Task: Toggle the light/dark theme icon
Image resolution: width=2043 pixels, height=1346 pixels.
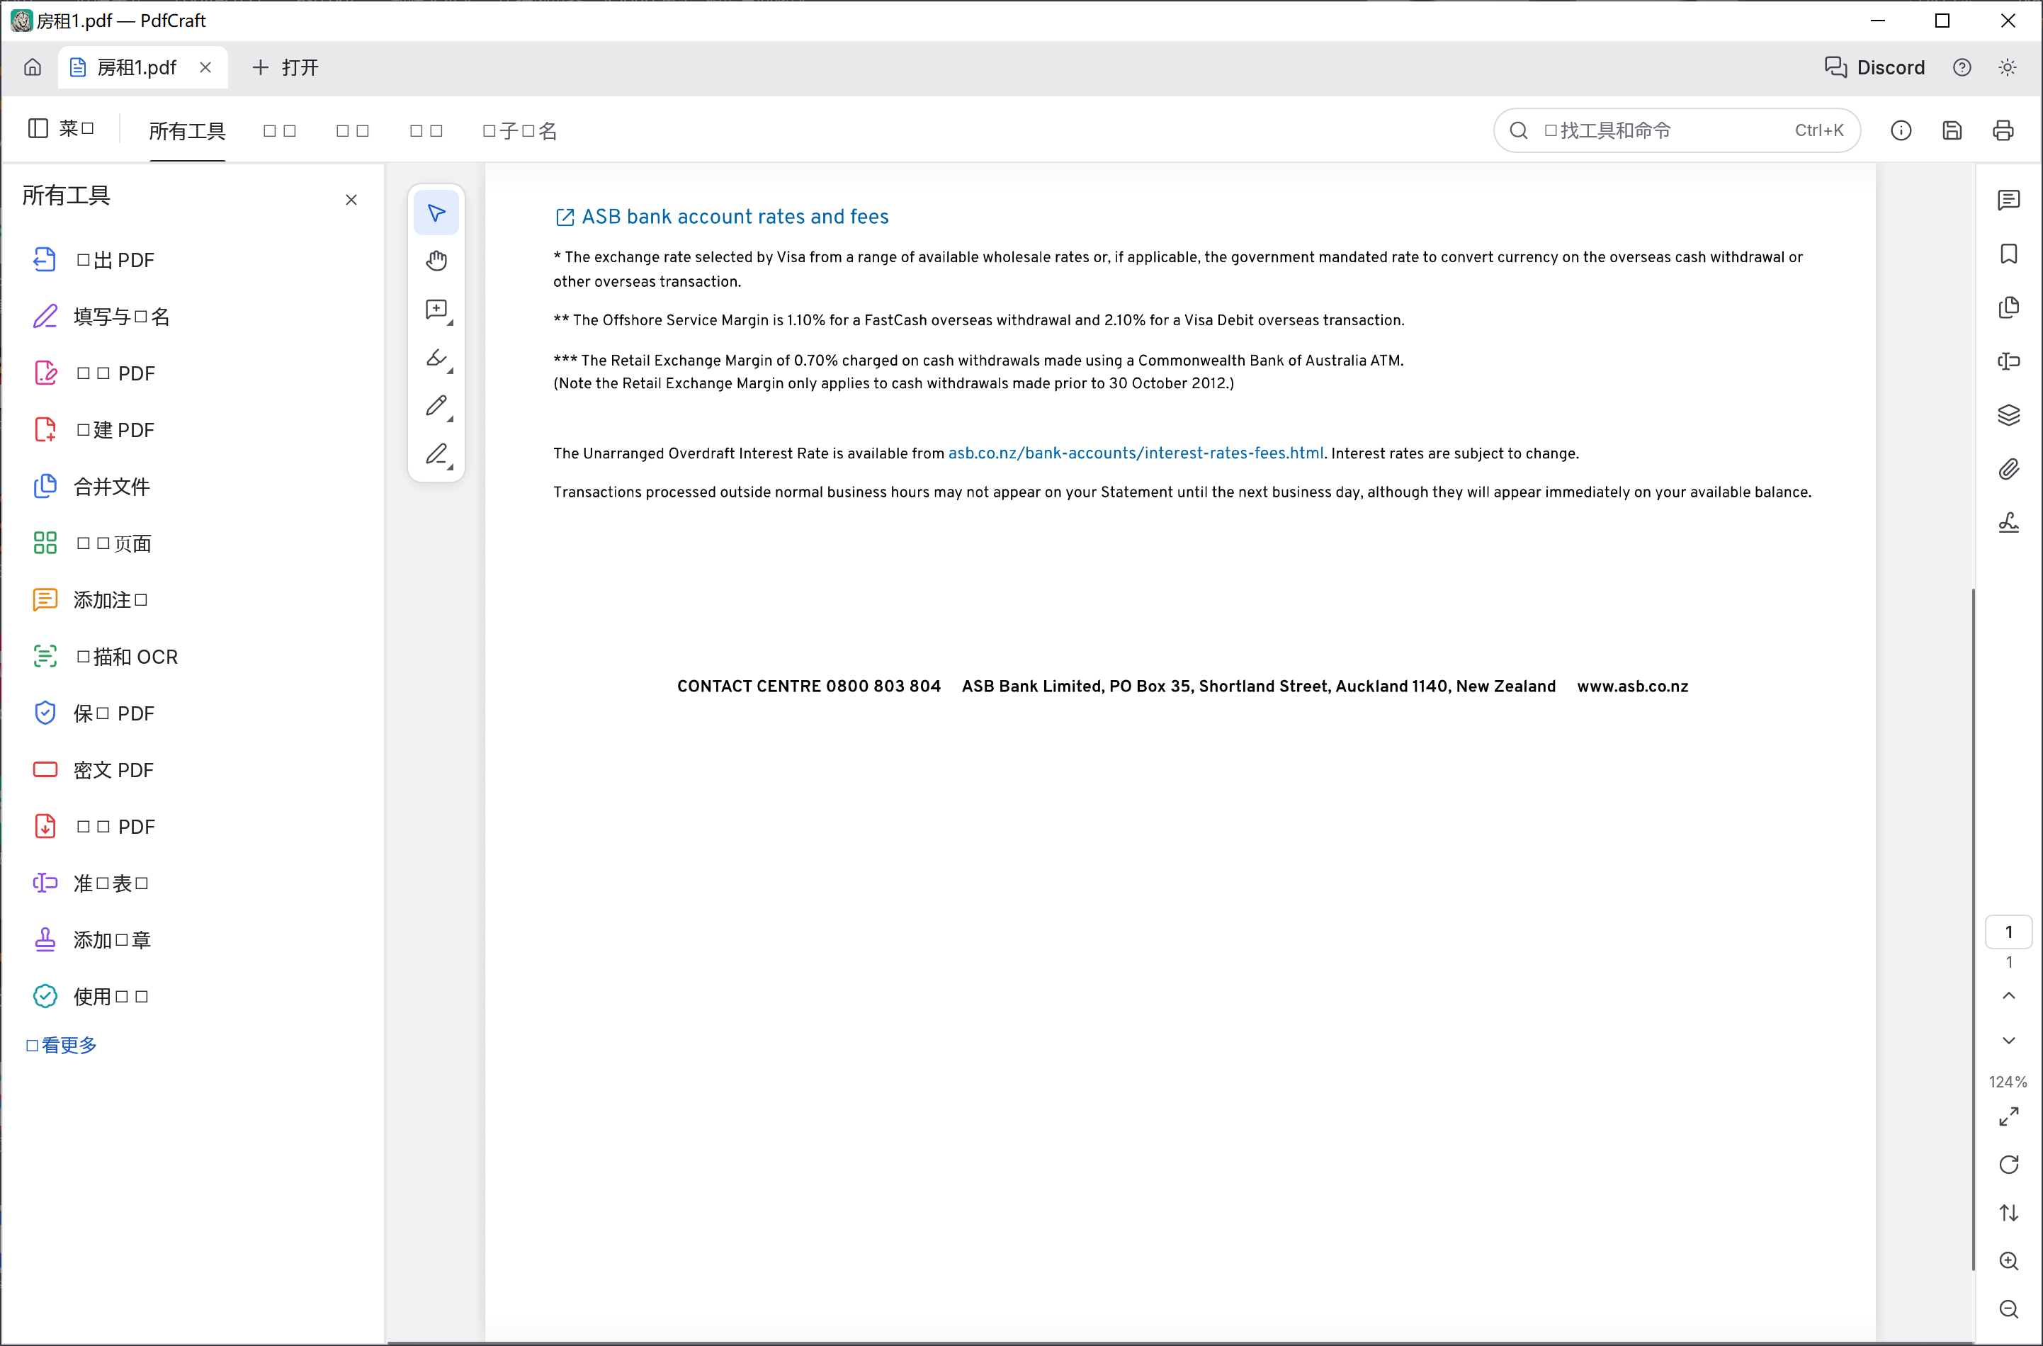Action: [2006, 67]
